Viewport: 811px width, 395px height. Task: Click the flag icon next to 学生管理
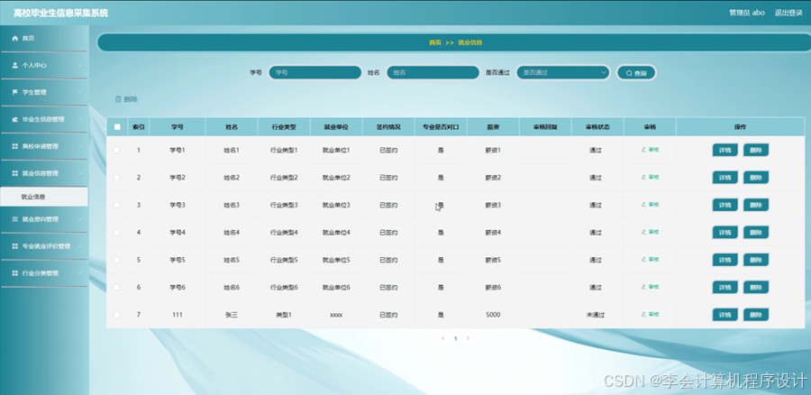[x=14, y=92]
